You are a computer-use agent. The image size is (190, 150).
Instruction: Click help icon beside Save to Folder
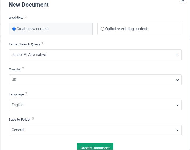pyautogui.click(x=33, y=119)
